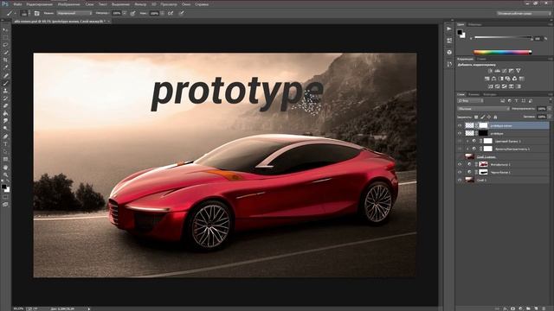
Task: Open the 'Изображение' menu
Action: pyautogui.click(x=68, y=4)
